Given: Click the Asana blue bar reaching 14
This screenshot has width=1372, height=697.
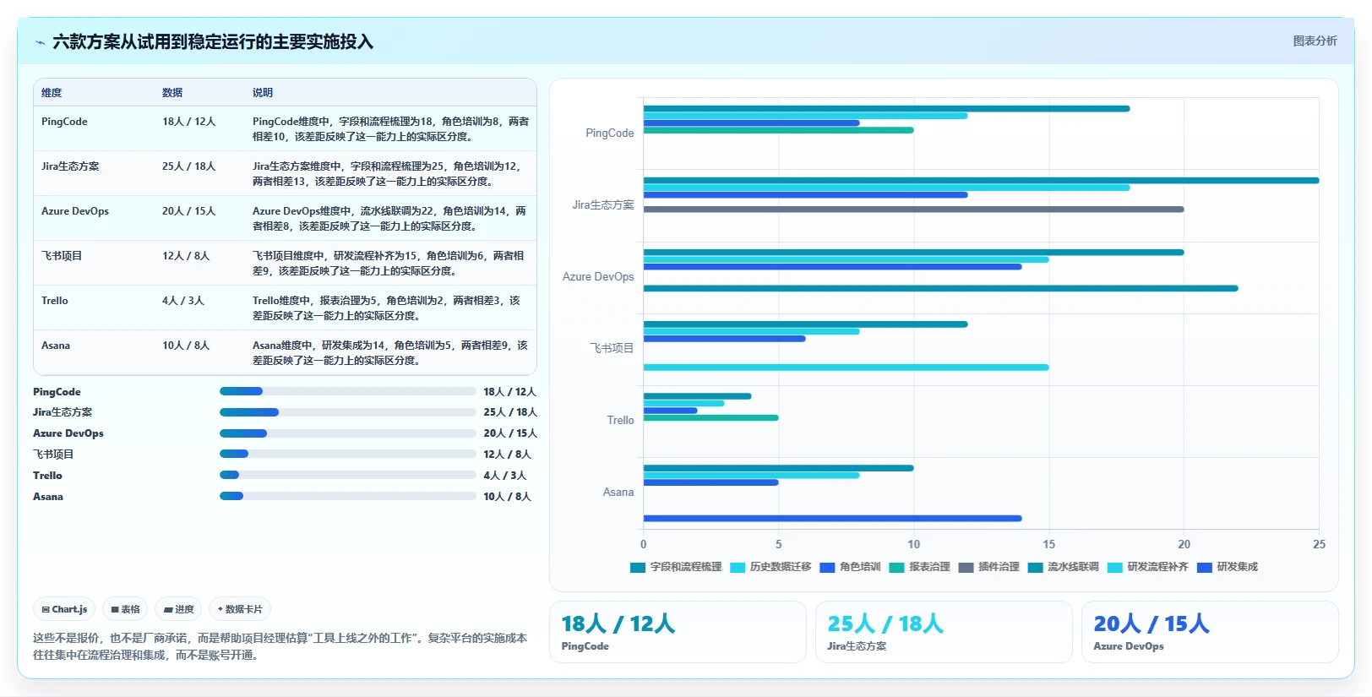Looking at the screenshot, I should [x=832, y=519].
